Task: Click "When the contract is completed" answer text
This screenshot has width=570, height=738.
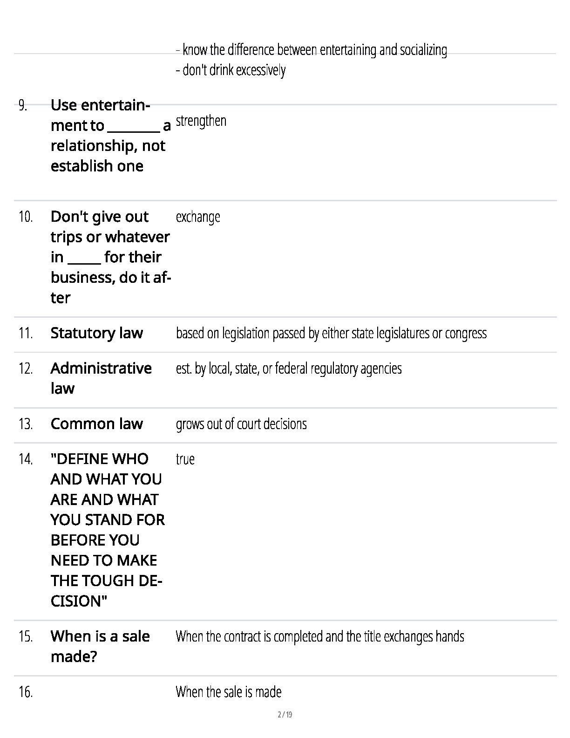Action: (x=320, y=636)
